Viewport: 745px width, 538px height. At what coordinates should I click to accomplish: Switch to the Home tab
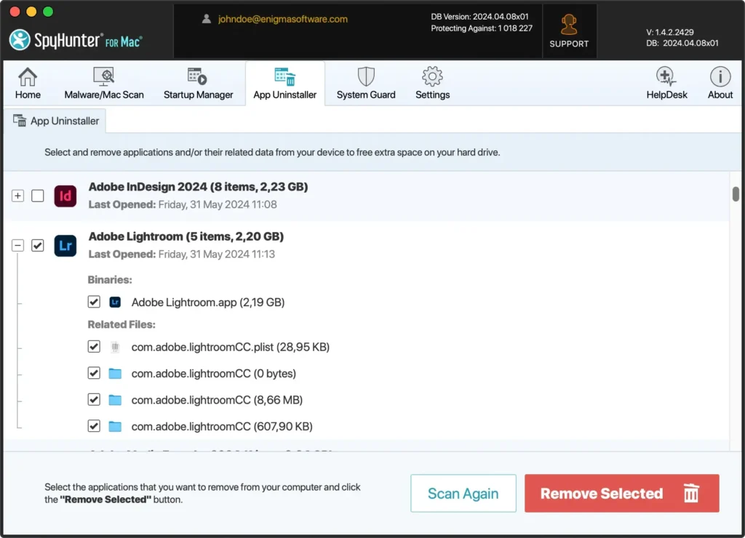tap(28, 83)
